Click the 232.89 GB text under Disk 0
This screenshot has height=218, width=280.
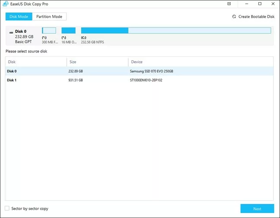[x=24, y=37]
